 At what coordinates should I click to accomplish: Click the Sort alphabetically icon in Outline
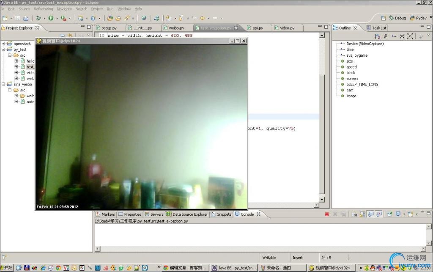pyautogui.click(x=377, y=36)
